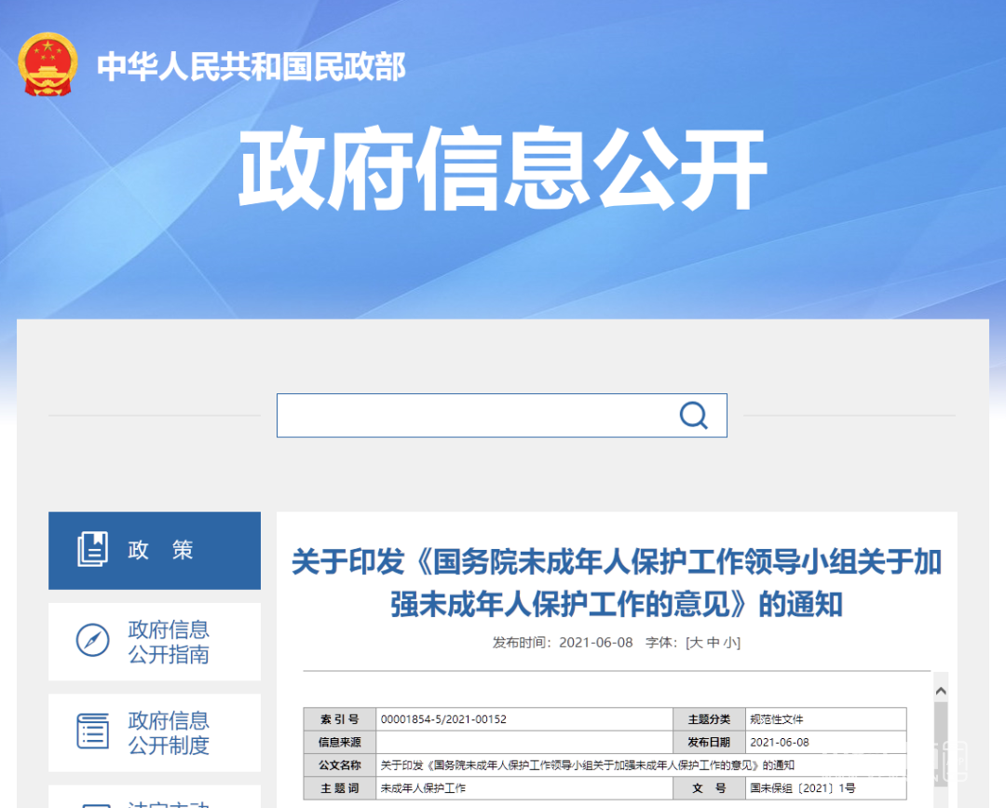This screenshot has width=1006, height=808.
Task: Select the 政府信息公开制度 menu item
Action: point(169,733)
